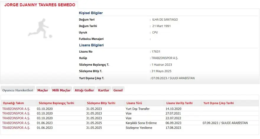Click the Oynadığı Takım column header
This screenshot has width=260, height=139.
pos(13,103)
